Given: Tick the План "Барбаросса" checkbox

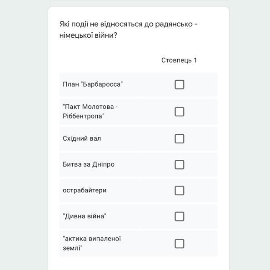Looking at the screenshot, I should point(180,84).
